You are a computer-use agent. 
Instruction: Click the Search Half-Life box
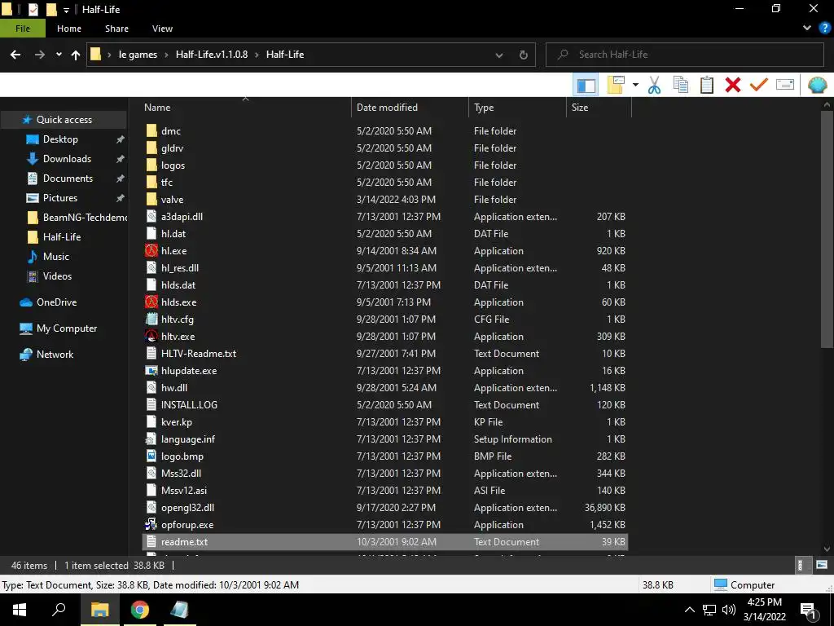pyautogui.click(x=685, y=55)
